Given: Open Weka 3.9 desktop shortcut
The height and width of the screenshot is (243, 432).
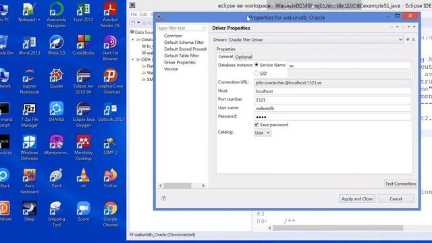Looking at the screenshot, I should tap(57, 45).
